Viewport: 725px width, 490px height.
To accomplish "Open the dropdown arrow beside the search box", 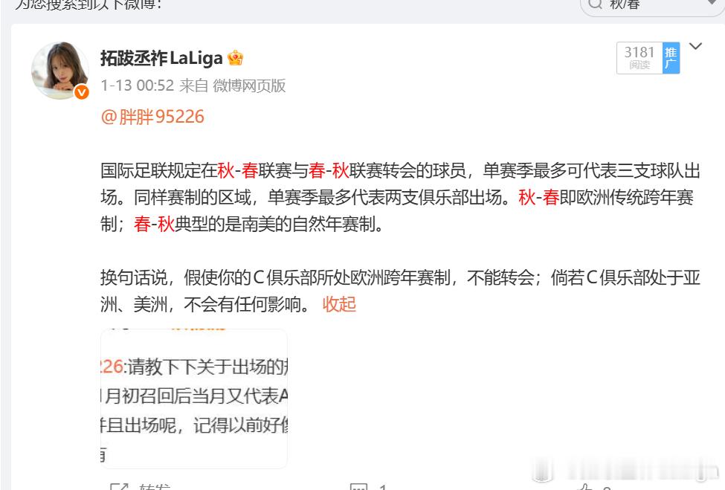I will click(x=713, y=3).
